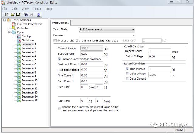This screenshot has height=134, width=195.
Task: Click the Fold-back Voltage input field
Action: [92, 70]
